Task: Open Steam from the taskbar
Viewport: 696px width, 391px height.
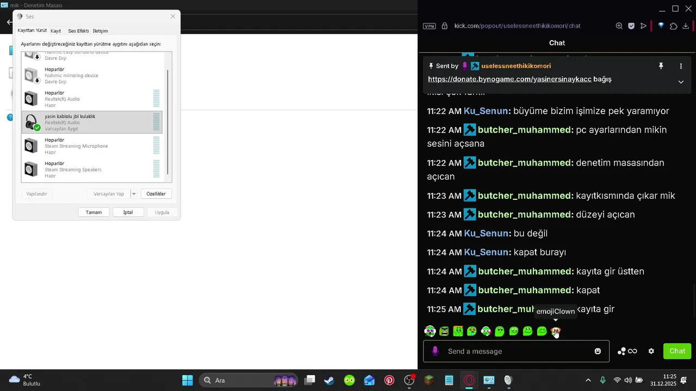Action: pos(329,380)
